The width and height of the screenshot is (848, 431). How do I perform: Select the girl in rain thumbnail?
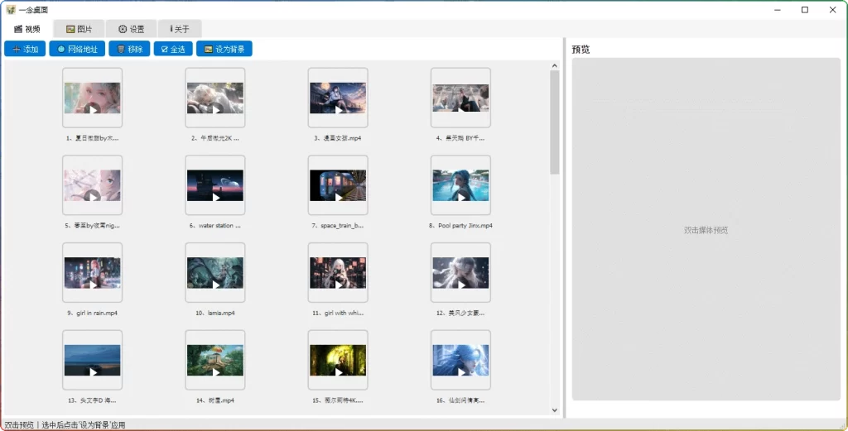(93, 273)
